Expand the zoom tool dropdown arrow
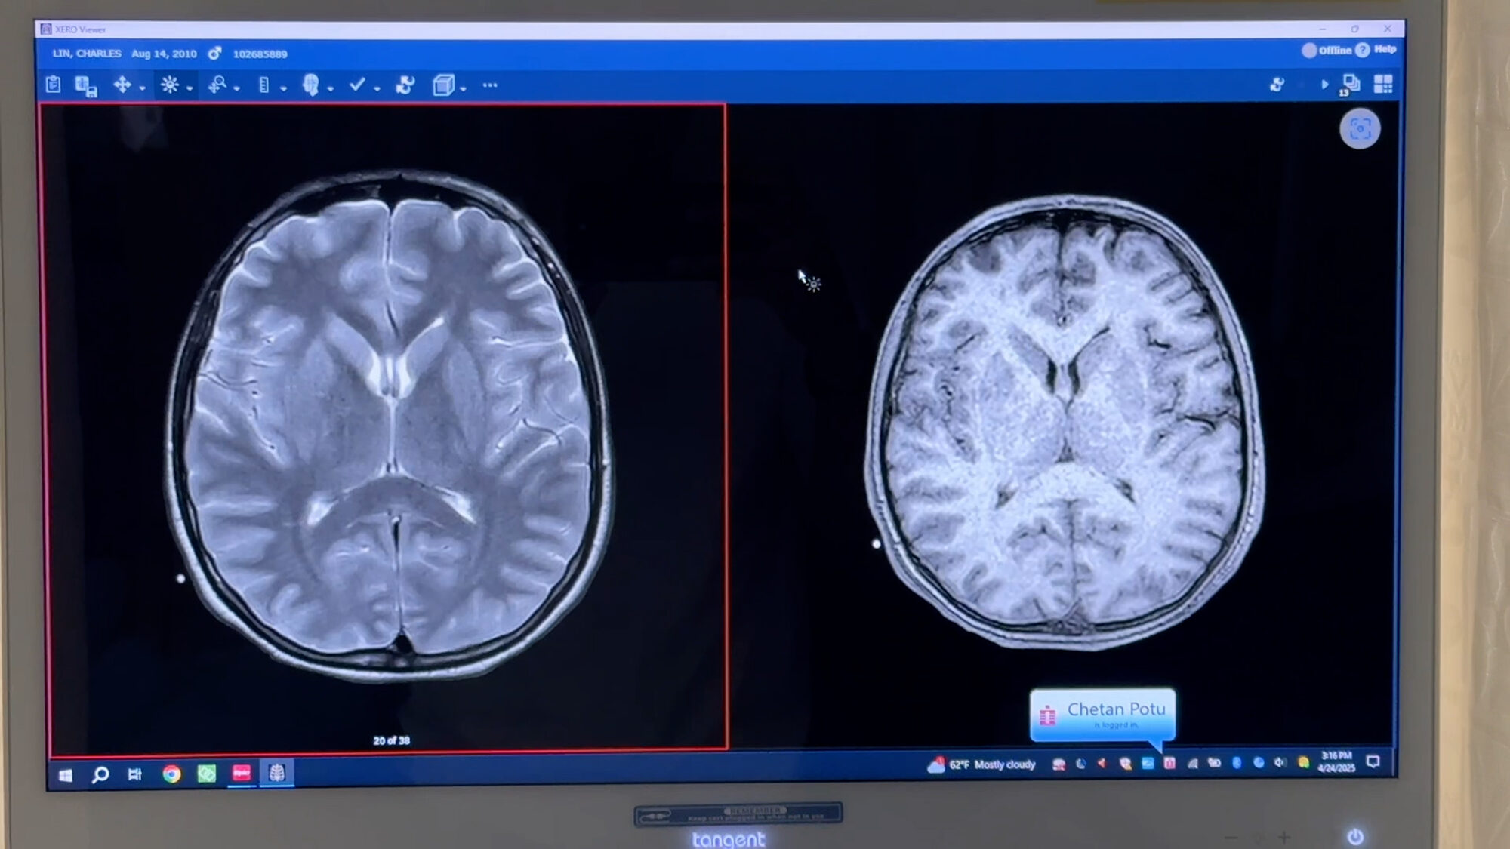This screenshot has width=1510, height=849. pos(236,88)
